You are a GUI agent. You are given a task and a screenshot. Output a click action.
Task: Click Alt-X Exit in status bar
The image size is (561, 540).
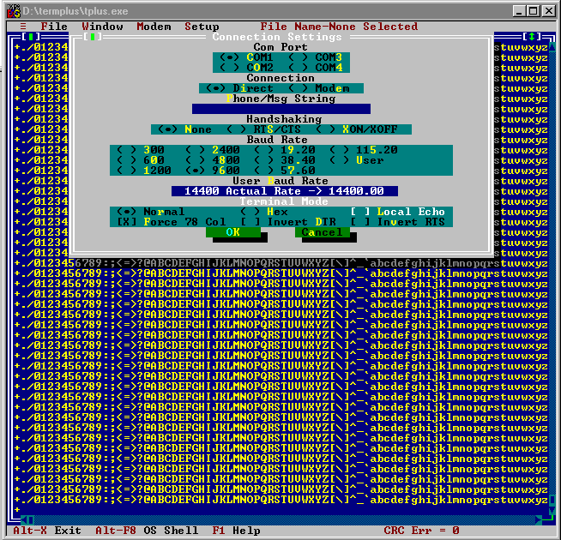click(47, 531)
